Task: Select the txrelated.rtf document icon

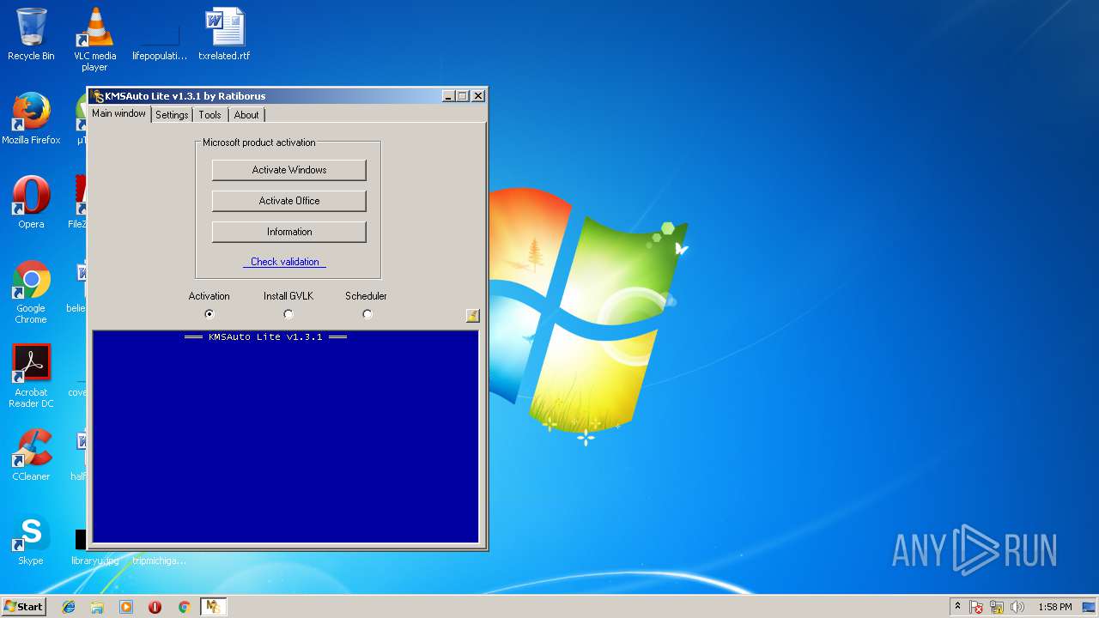Action: 224,35
